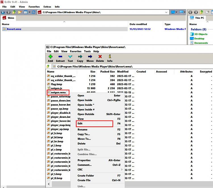The image size is (213, 188).
Task: Click the 7-Zip Add toolbar icon
Action: (50, 57)
